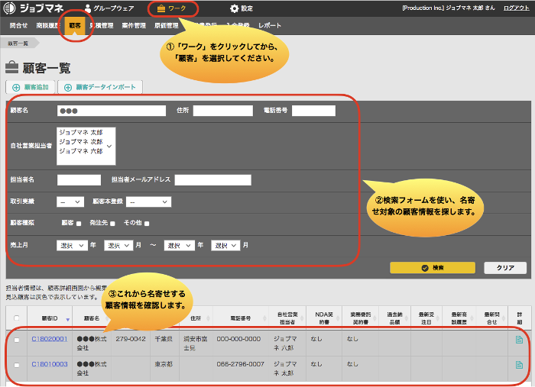Screen dimensions: 535x387
Task: Open グループウェア from top bar
Action: pos(109,8)
